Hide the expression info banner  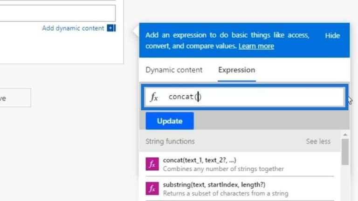332,35
